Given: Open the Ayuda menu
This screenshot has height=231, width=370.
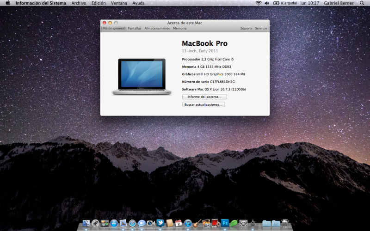Looking at the screenshot, I should coord(138,3).
